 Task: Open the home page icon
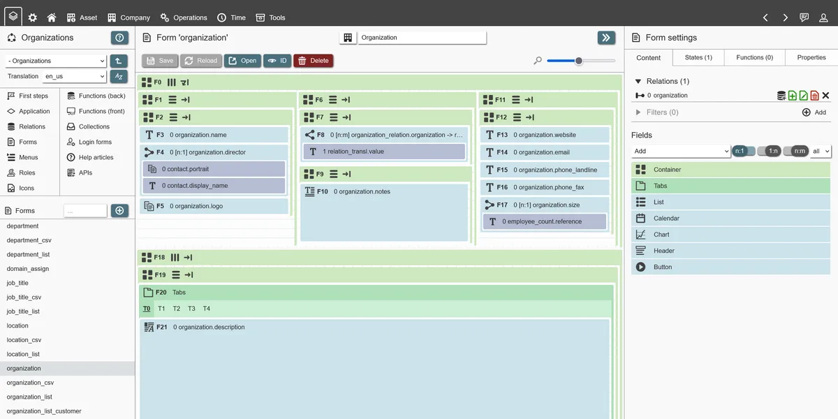click(52, 17)
